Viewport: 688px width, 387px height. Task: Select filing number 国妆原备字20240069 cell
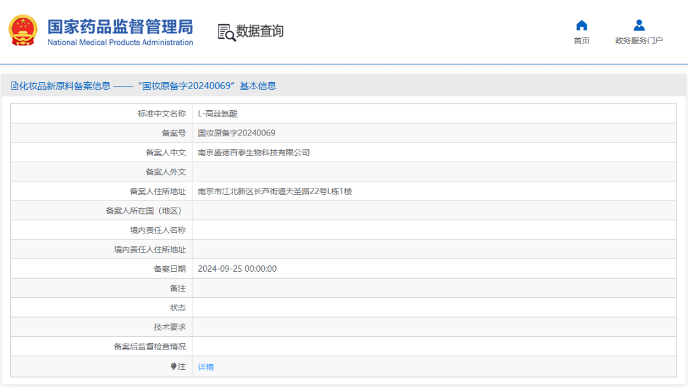coord(236,133)
